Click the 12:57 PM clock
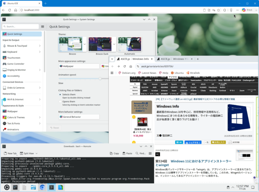Screen dimensions: 259x192 coord(242,187)
